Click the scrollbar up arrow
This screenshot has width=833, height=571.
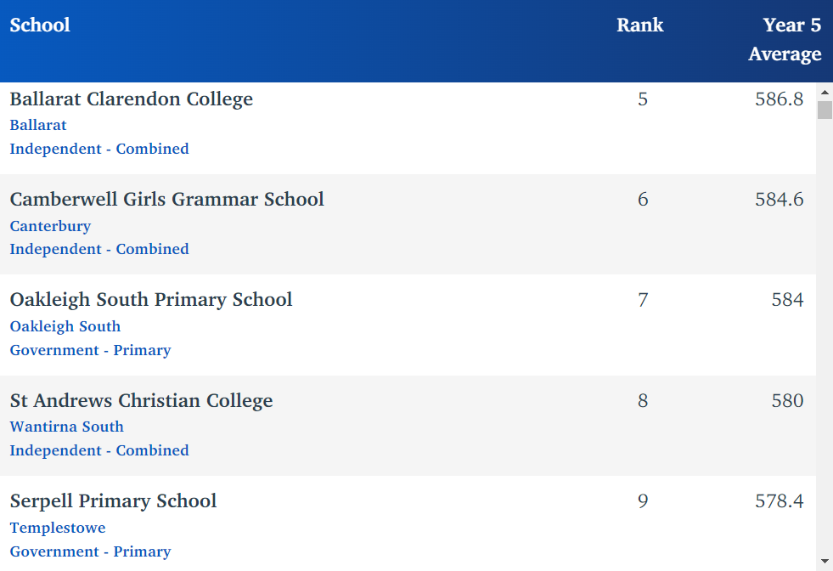click(825, 92)
